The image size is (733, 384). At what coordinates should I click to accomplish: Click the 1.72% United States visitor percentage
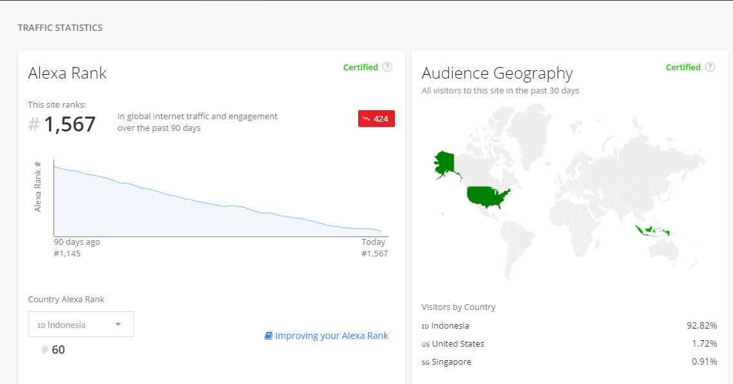click(703, 344)
